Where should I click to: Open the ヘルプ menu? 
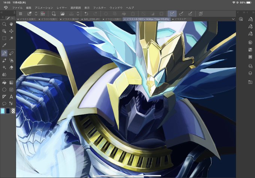[130, 7]
